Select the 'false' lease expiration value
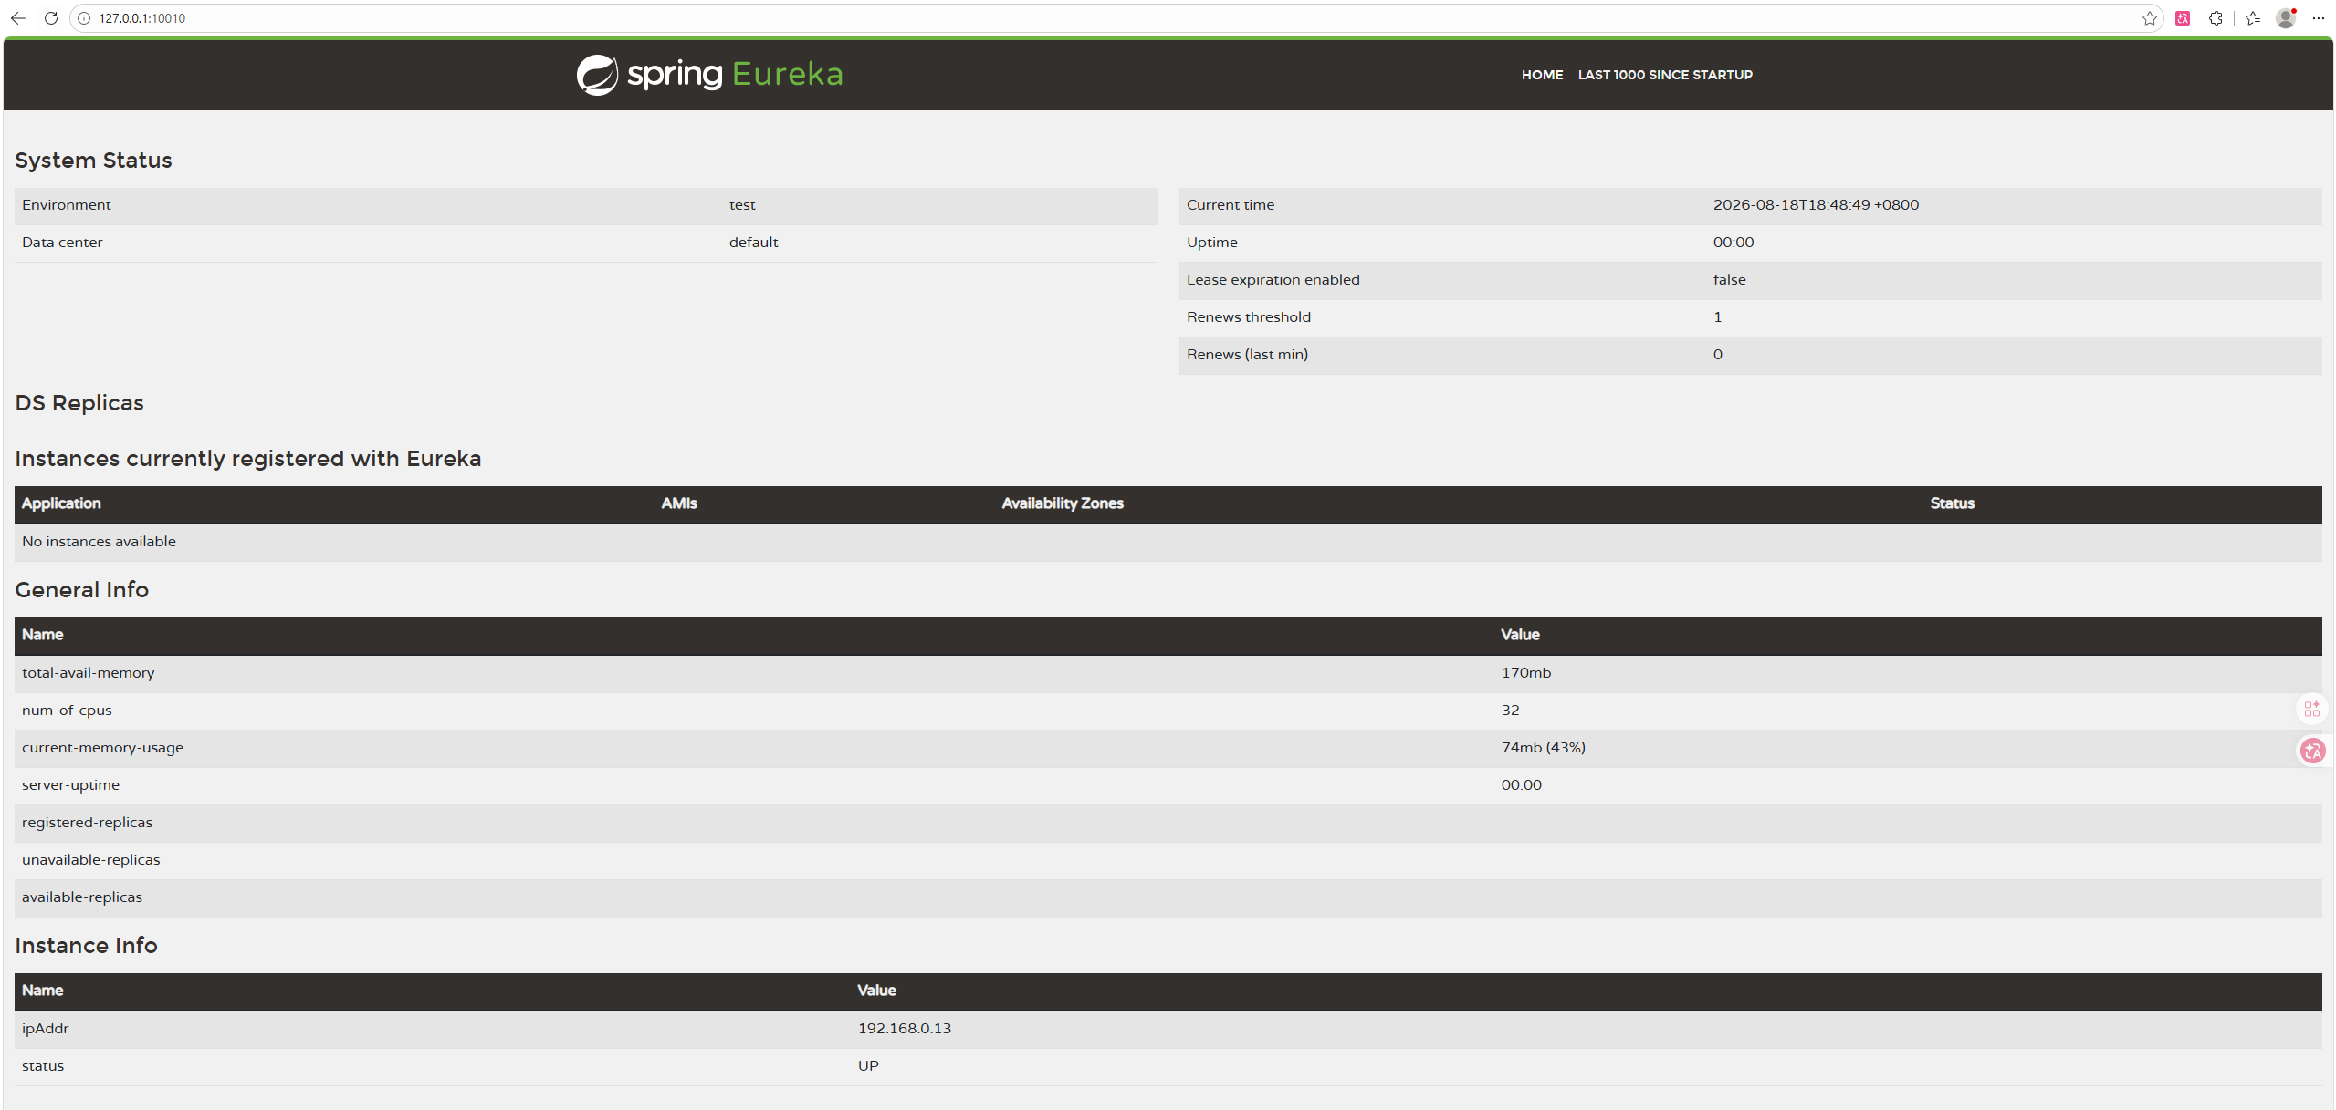The width and height of the screenshot is (2336, 1110). coord(1729,280)
